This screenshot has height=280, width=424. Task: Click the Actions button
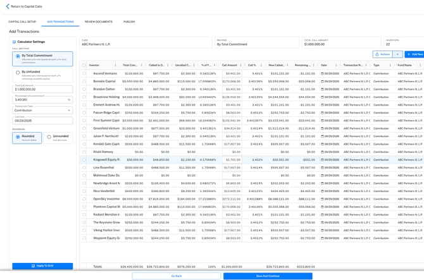(383, 54)
